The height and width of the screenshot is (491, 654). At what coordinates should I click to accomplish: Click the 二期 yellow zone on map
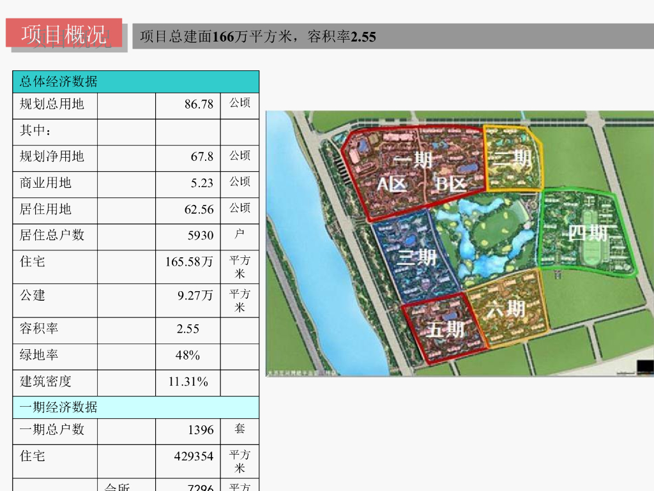pyautogui.click(x=512, y=158)
